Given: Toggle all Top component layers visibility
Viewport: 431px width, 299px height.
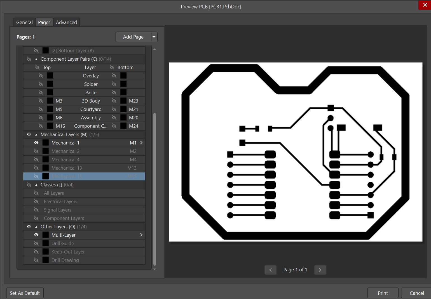Looking at the screenshot, I should coord(37,67).
